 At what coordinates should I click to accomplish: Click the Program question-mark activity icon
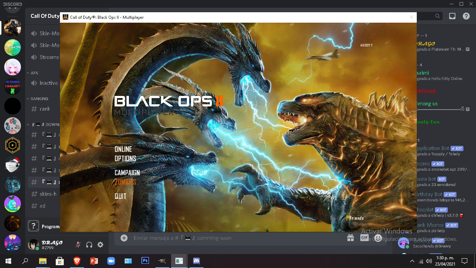[33, 226]
